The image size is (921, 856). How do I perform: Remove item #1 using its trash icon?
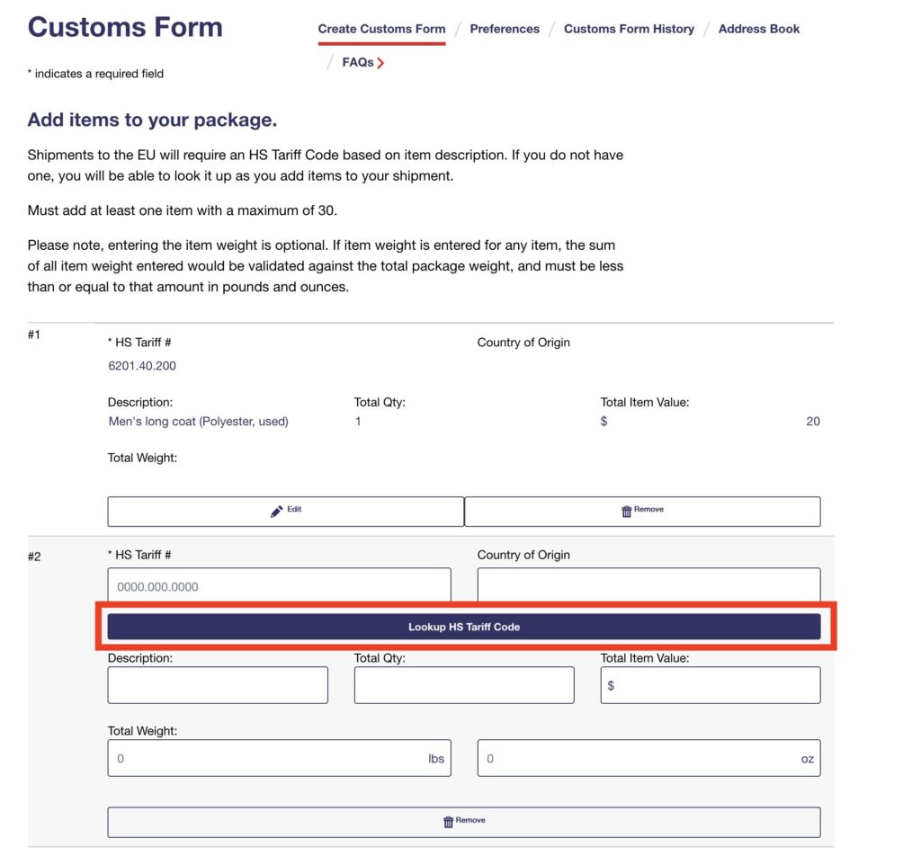tap(627, 511)
